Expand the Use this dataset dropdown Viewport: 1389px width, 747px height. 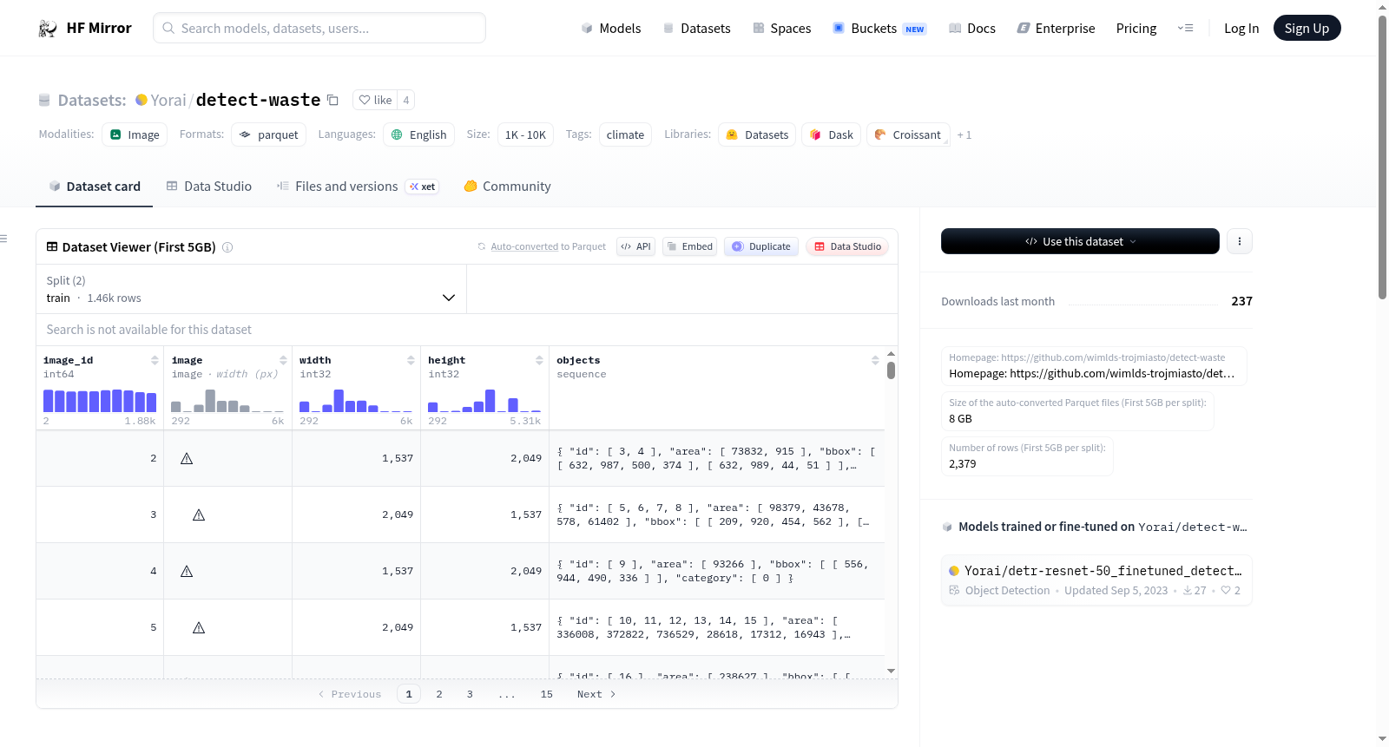tap(1080, 241)
